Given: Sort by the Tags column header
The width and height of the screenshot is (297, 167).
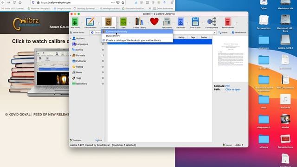Looking at the screenshot, I should click(x=193, y=37).
